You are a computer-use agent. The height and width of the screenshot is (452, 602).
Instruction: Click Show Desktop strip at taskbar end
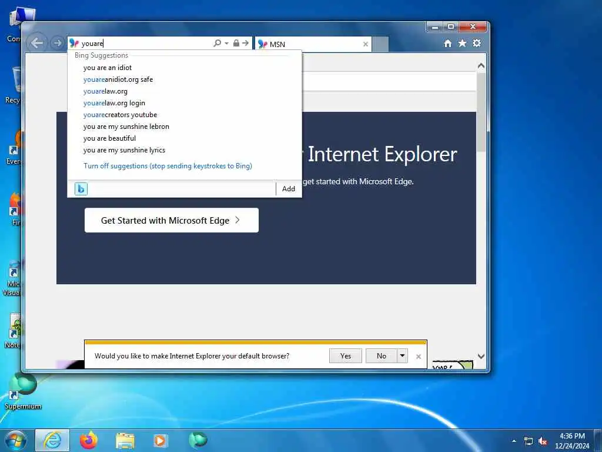pos(598,440)
